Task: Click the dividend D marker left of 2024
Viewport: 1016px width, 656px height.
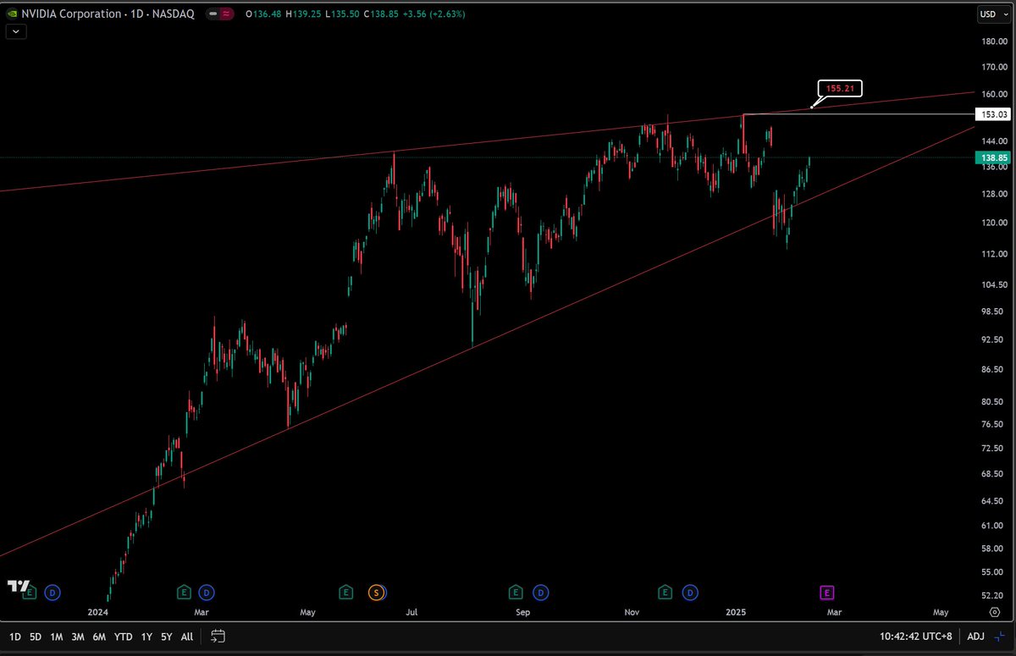Action: (x=53, y=592)
